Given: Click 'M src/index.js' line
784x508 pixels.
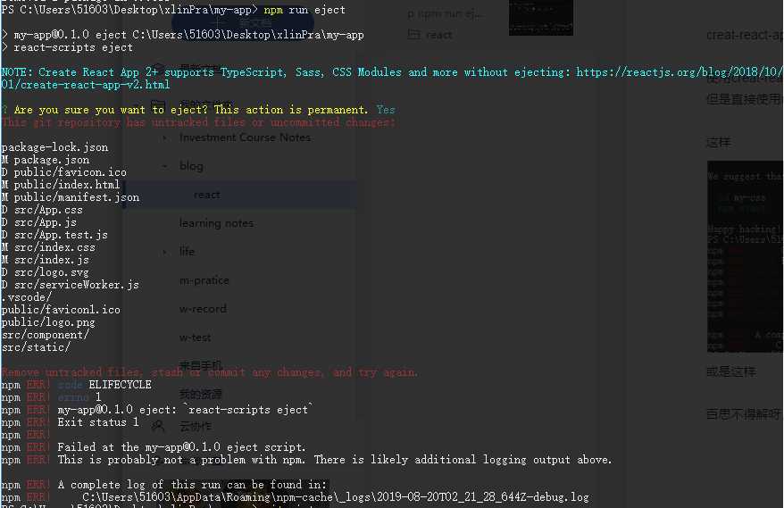Looking at the screenshot, I should click(45, 260).
